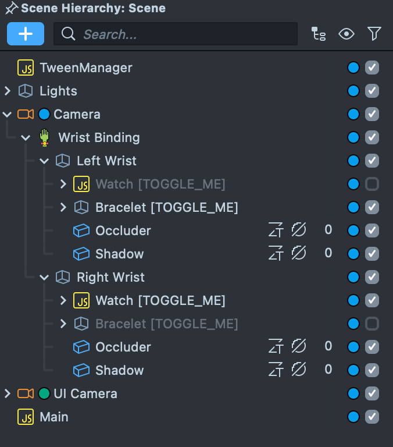Screen dimensions: 393x447
Task: Click the eye visibility icon in toolbar
Action: point(346,34)
